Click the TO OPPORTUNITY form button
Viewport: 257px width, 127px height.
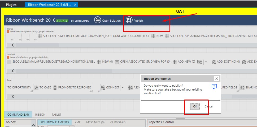click(x=19, y=87)
